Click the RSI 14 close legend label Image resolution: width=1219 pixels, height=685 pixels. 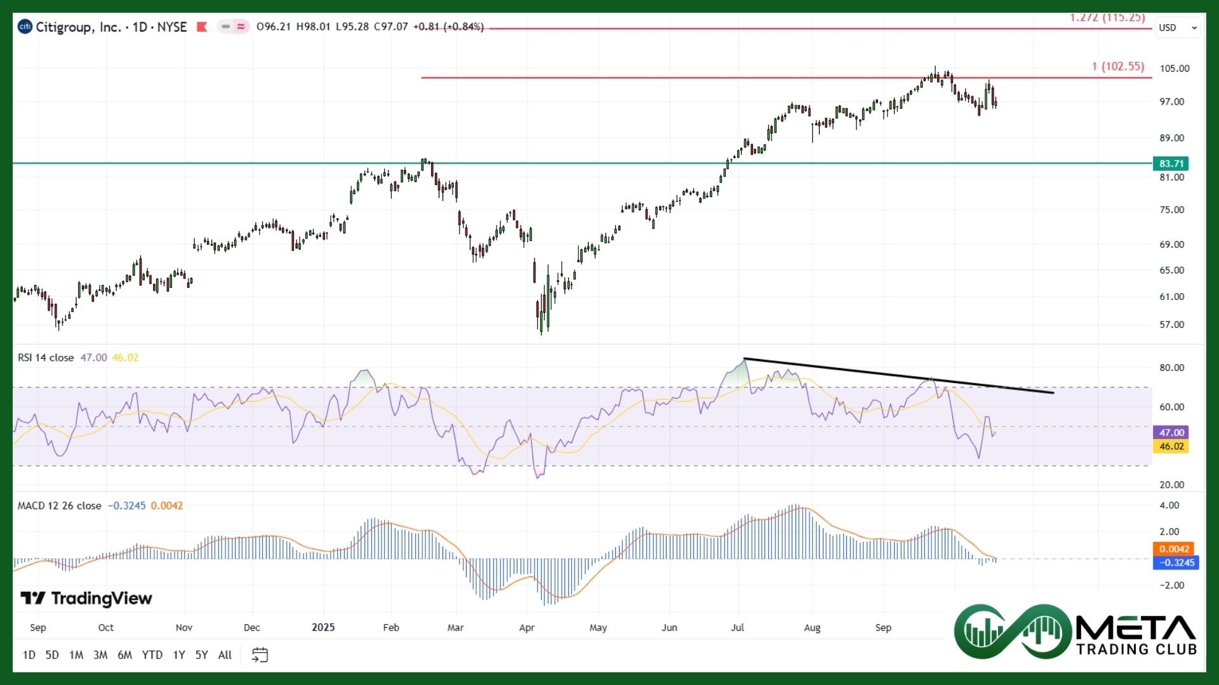[46, 358]
